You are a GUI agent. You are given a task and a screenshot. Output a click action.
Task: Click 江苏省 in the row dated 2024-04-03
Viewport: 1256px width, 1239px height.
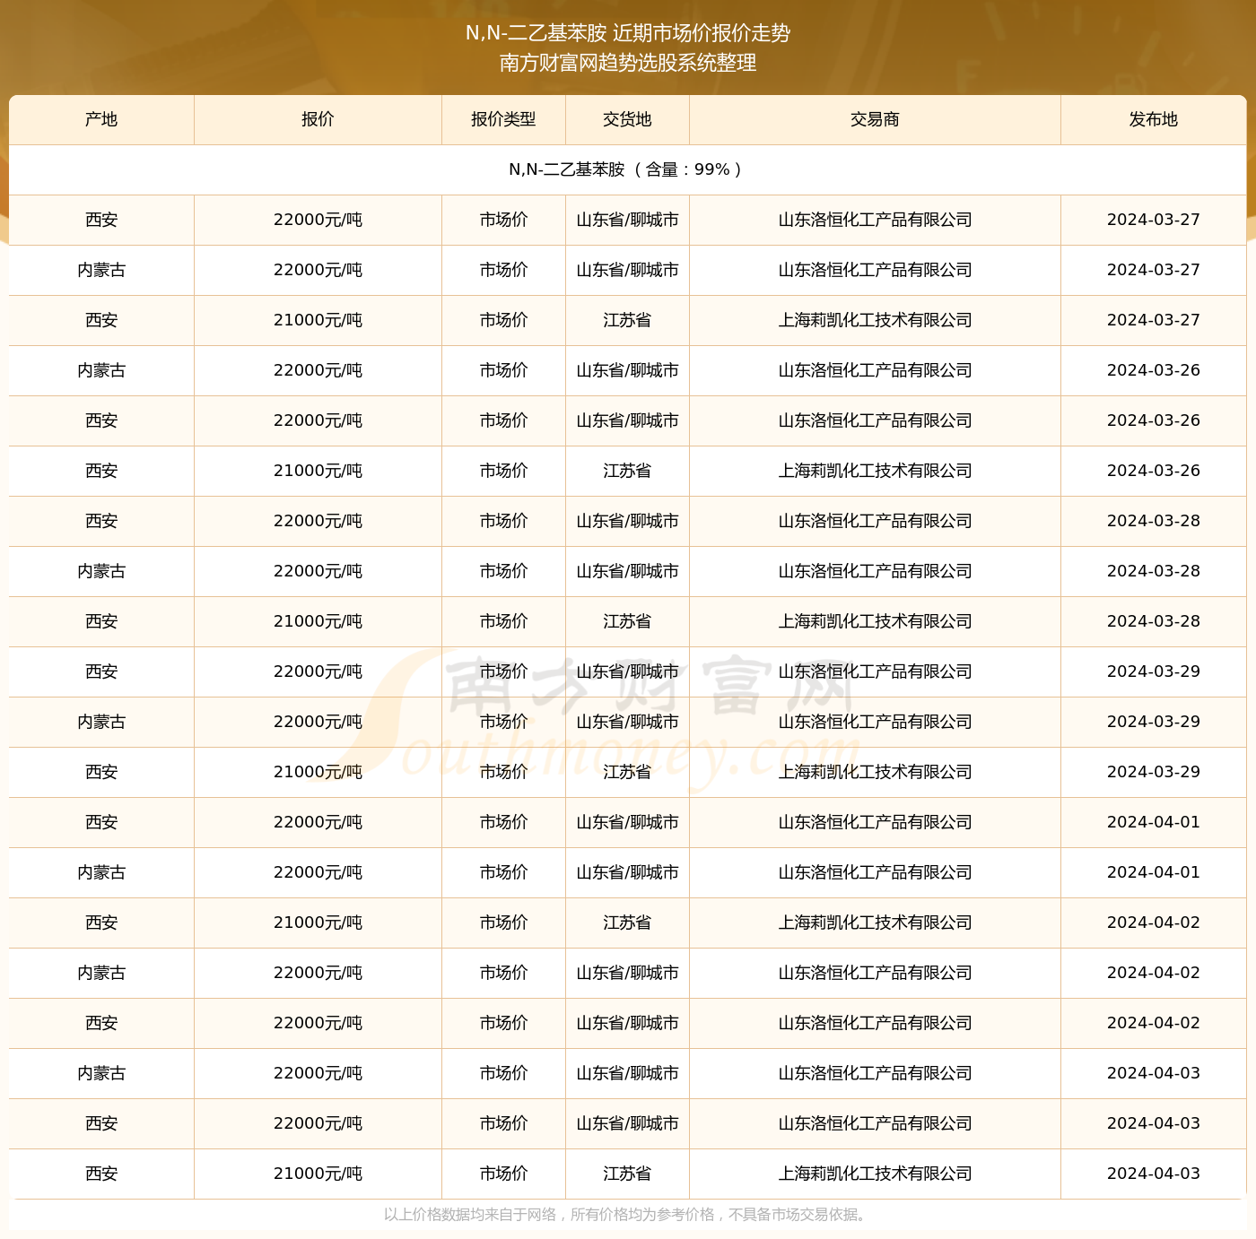(627, 1174)
